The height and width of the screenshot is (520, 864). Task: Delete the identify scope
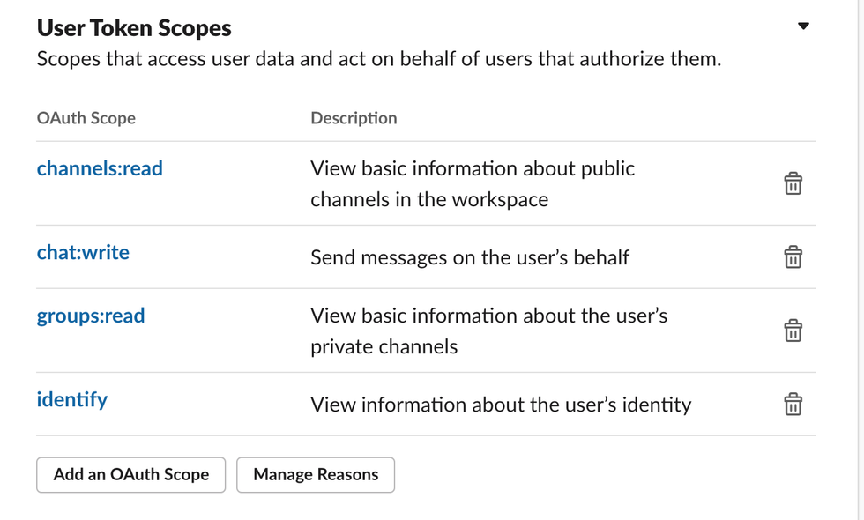coord(793,405)
